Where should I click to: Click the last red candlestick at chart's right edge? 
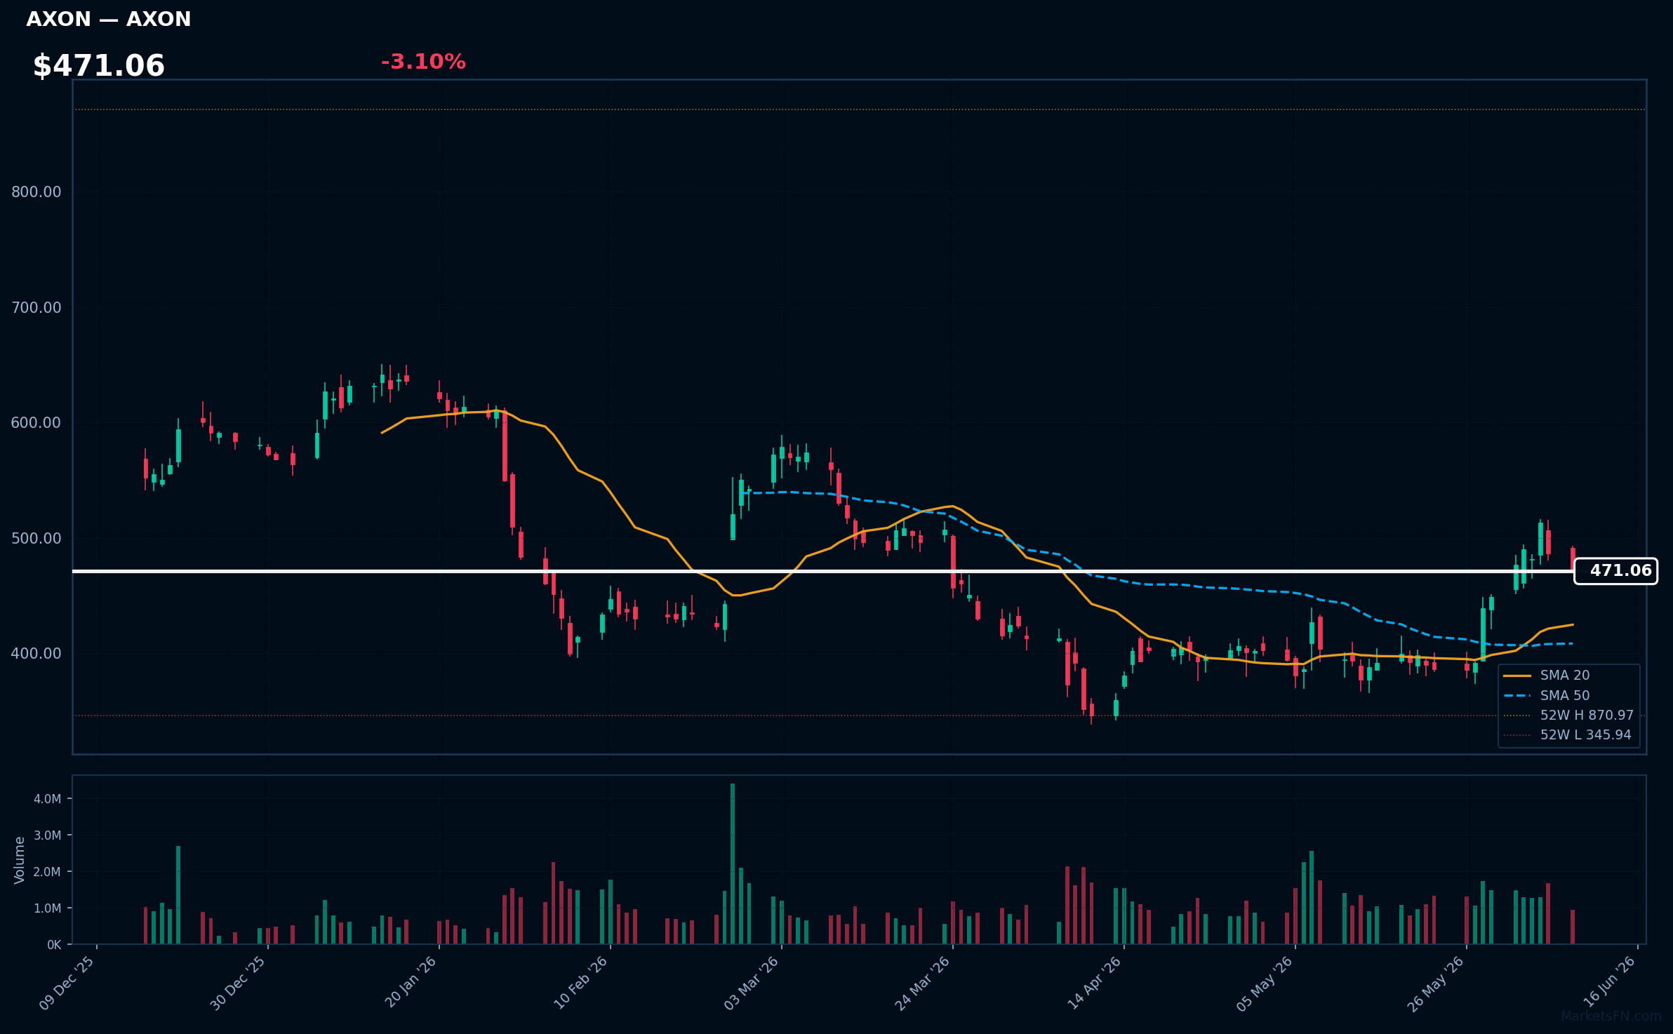1573,559
